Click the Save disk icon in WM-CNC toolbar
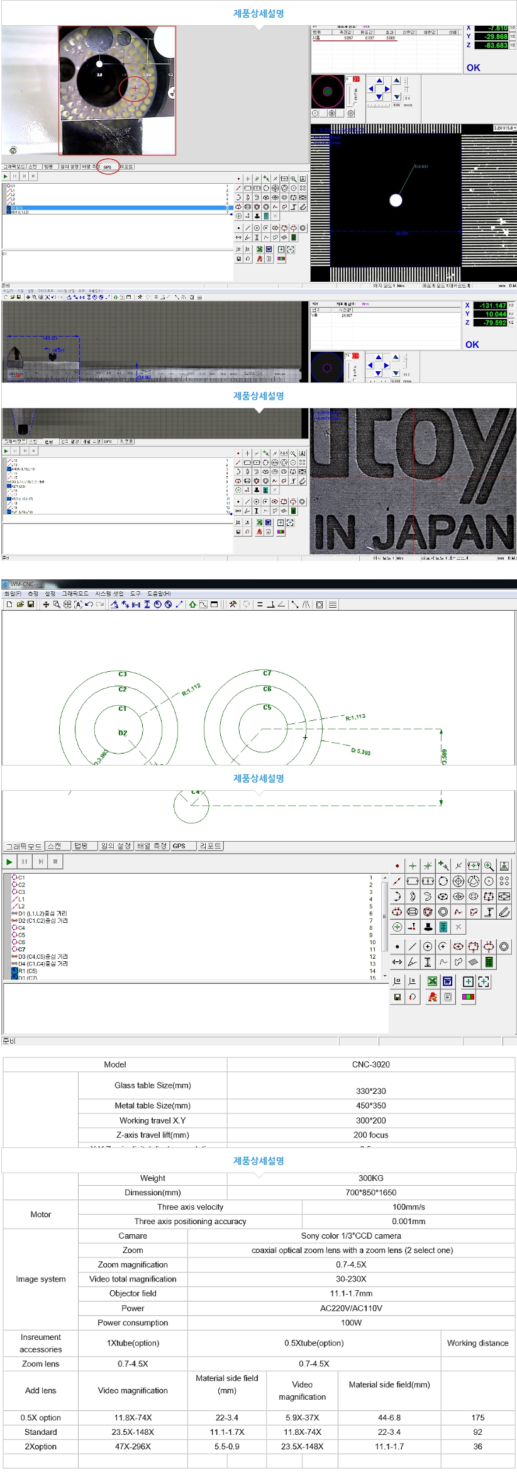Image resolution: width=517 pixels, height=1472 pixels. (x=30, y=604)
